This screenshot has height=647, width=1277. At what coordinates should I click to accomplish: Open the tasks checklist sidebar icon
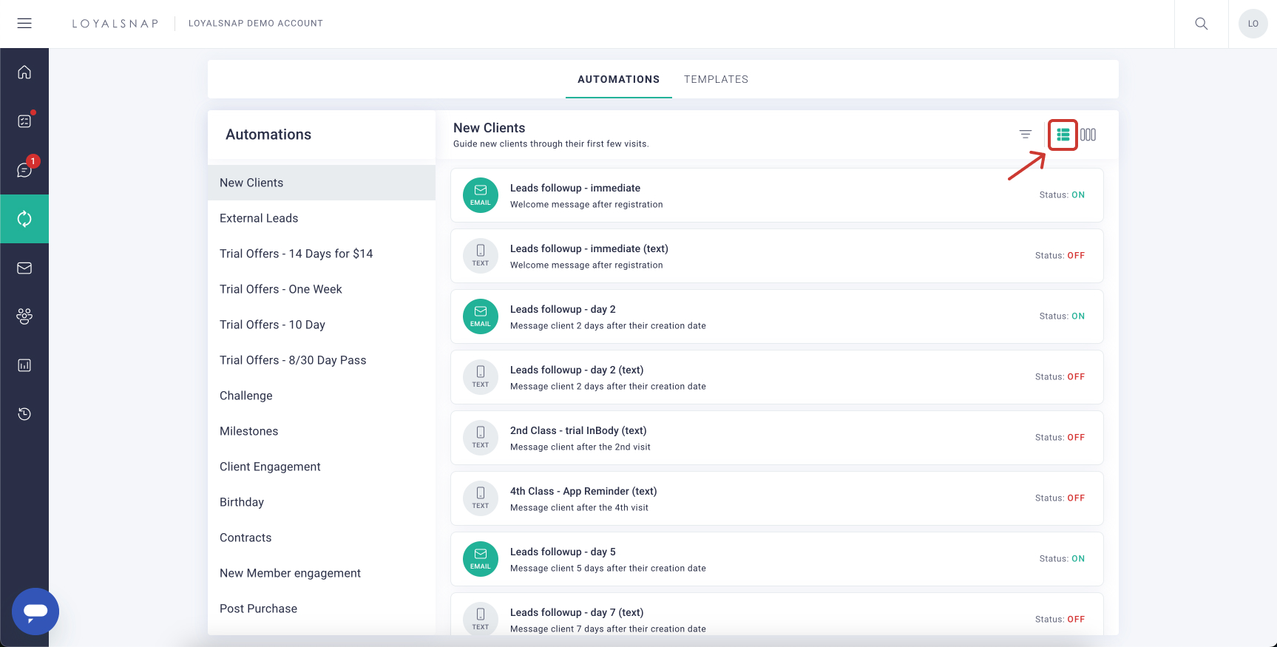pyautogui.click(x=24, y=121)
